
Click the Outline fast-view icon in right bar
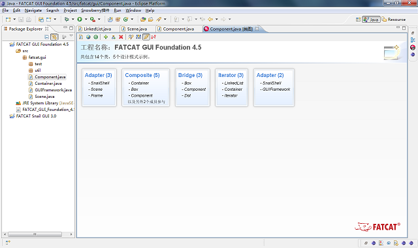[413, 40]
